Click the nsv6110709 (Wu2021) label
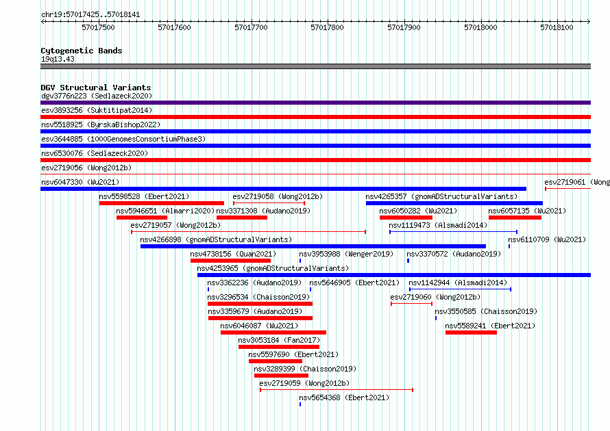Screen dimensions: 610x431 click(x=547, y=239)
